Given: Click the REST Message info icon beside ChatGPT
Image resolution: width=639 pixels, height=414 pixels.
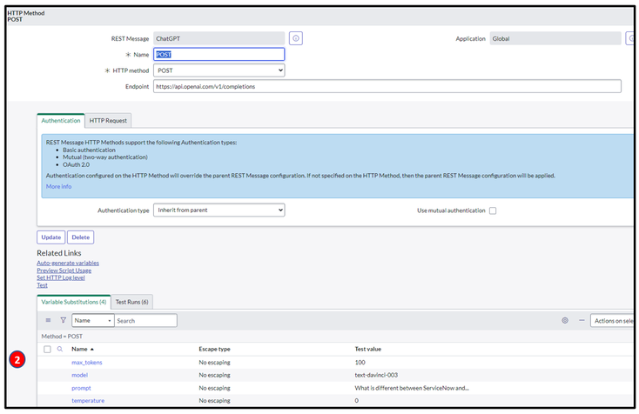Looking at the screenshot, I should tap(296, 38).
